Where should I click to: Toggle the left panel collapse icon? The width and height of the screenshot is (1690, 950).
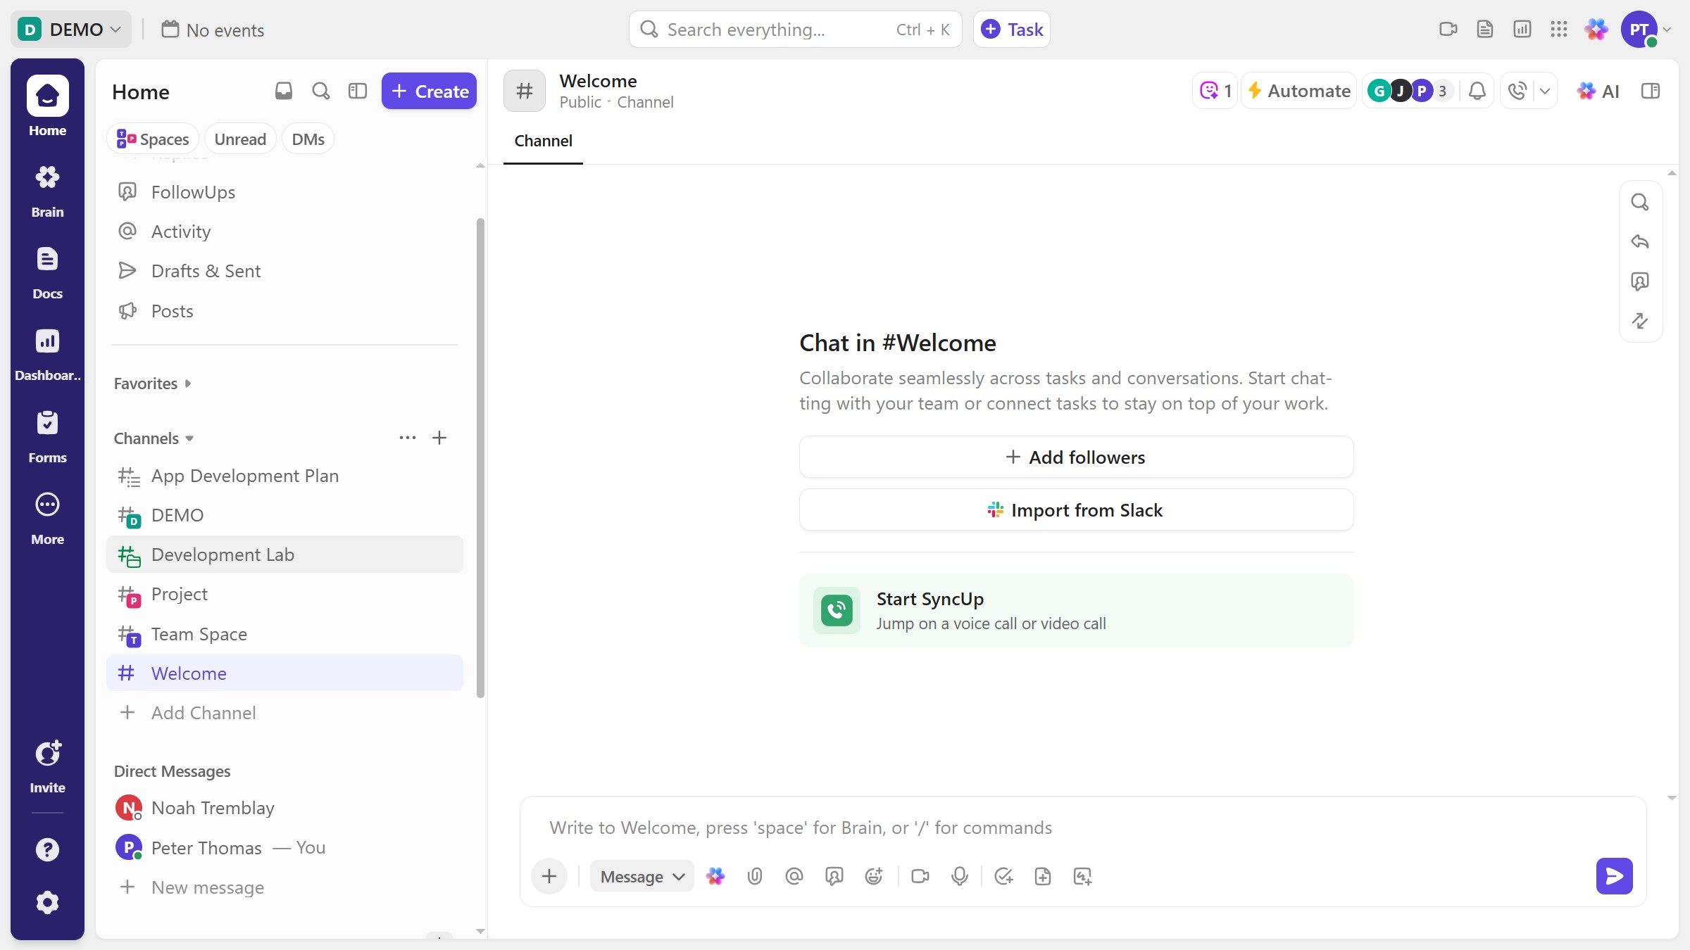pos(357,91)
